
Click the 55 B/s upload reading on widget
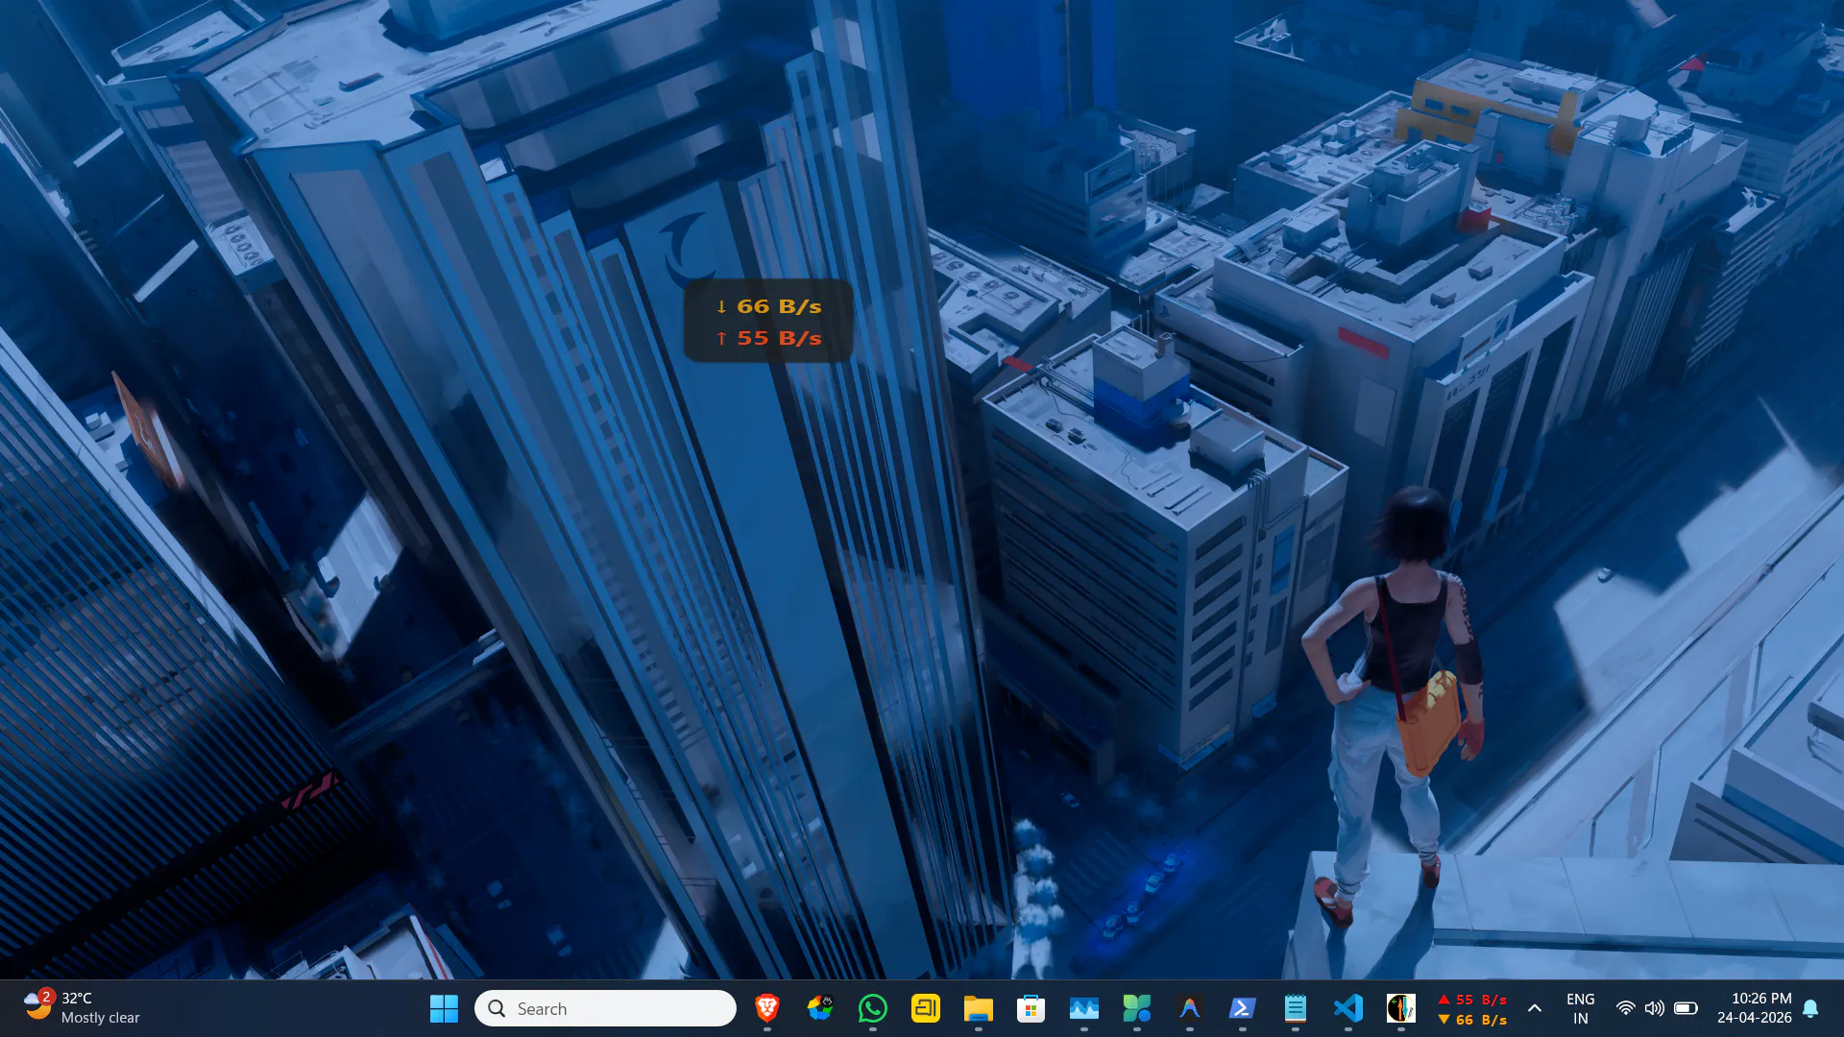pos(768,338)
